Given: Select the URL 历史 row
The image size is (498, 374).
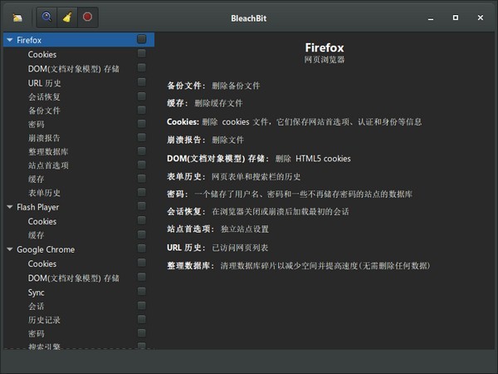Looking at the screenshot, I should [x=79, y=83].
